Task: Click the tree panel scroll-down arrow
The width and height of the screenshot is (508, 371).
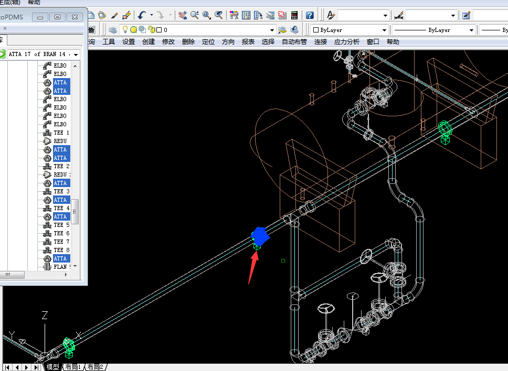Action: [75, 266]
